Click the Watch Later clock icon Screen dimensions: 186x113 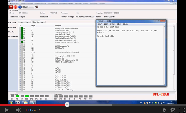click(x=164, y=110)
